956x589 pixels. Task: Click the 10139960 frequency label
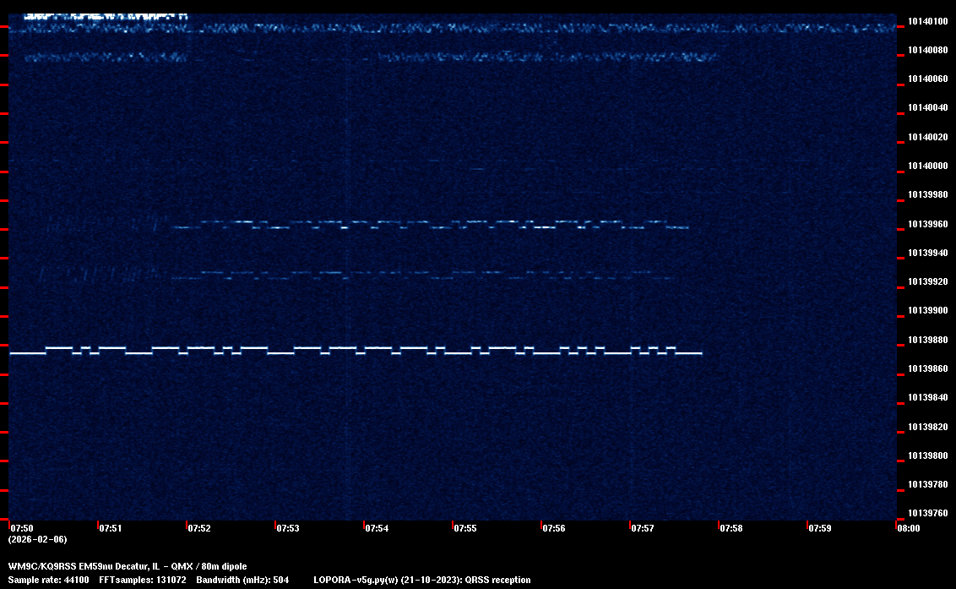pyautogui.click(x=927, y=224)
